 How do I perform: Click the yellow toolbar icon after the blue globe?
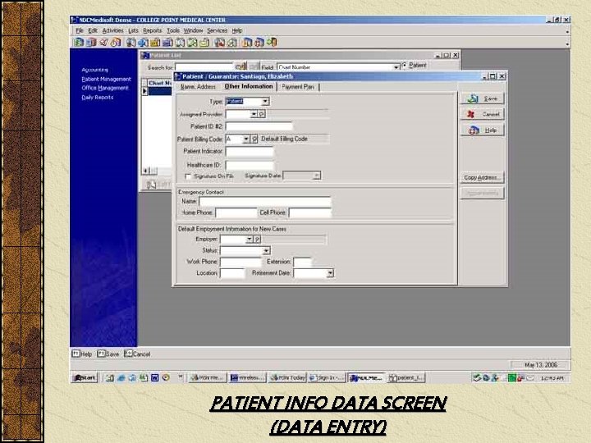click(155, 42)
